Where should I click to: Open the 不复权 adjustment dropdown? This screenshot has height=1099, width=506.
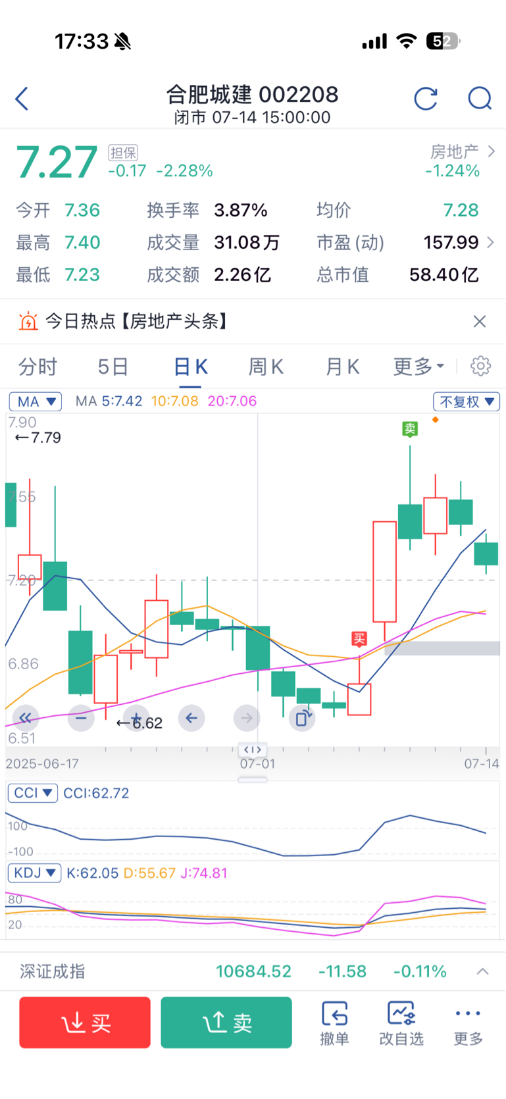click(x=467, y=401)
